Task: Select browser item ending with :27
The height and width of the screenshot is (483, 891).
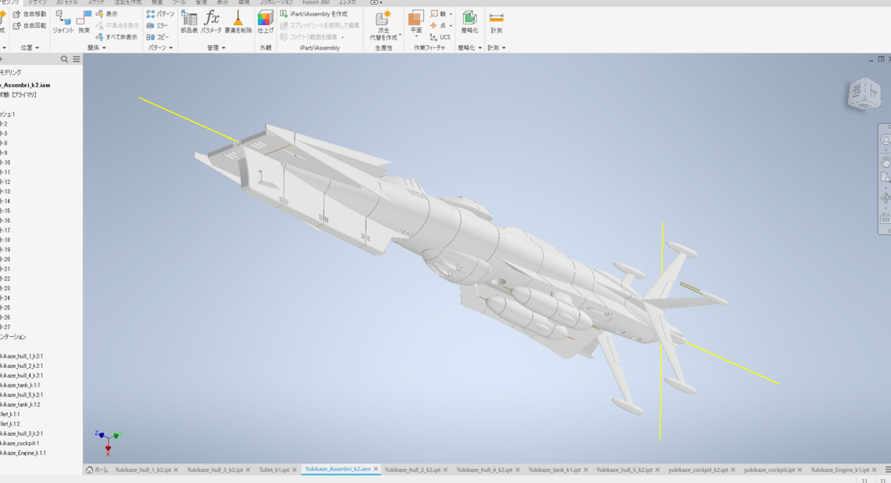Action: coord(5,326)
